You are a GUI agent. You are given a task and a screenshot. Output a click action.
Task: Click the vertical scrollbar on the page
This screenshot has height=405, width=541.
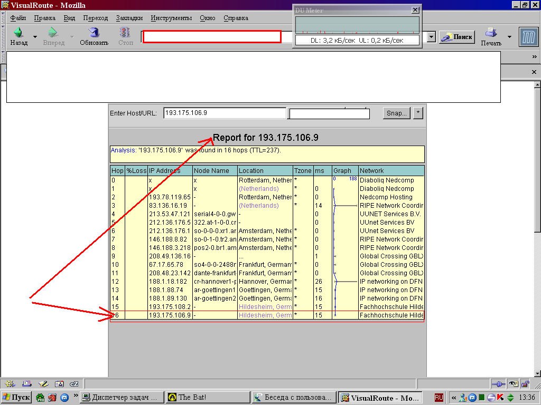coord(537,158)
